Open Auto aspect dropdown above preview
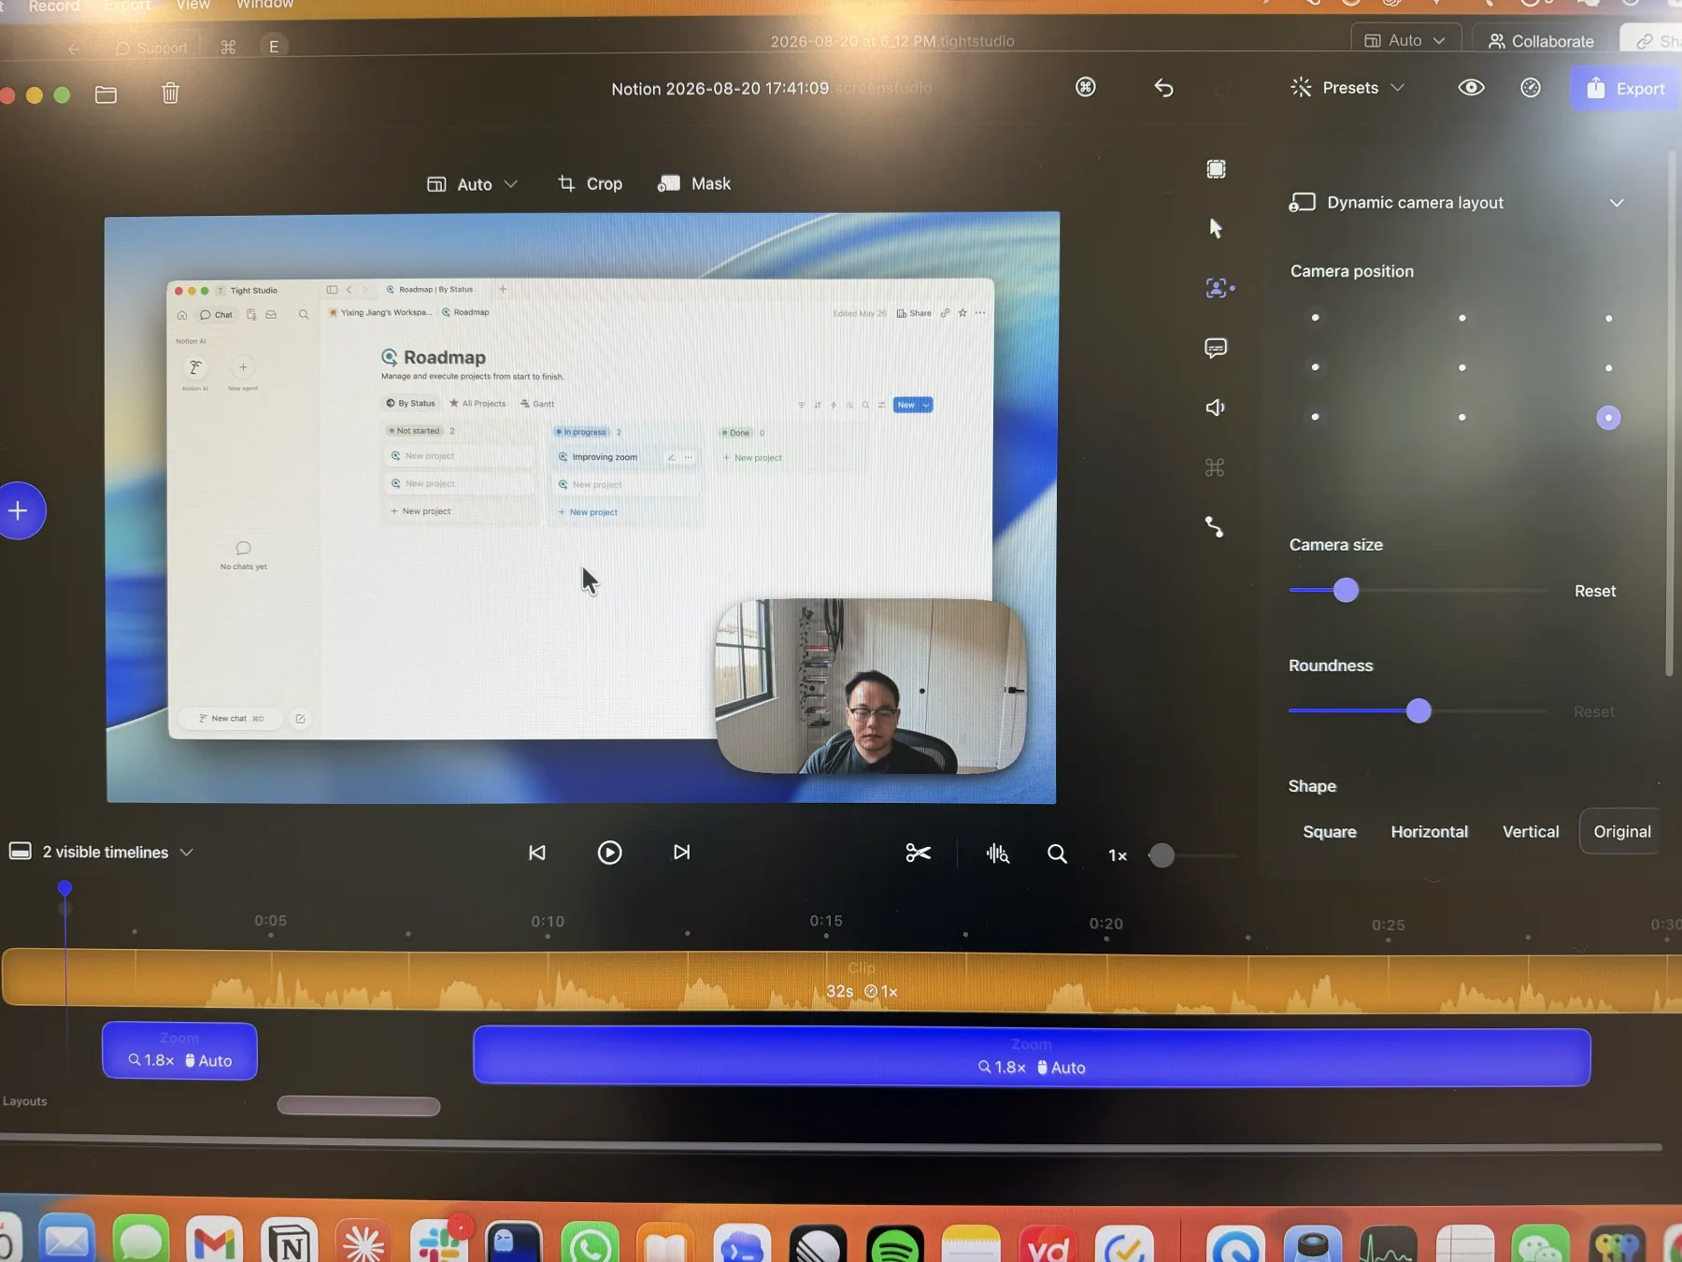Viewport: 1682px width, 1262px height. pos(472,184)
